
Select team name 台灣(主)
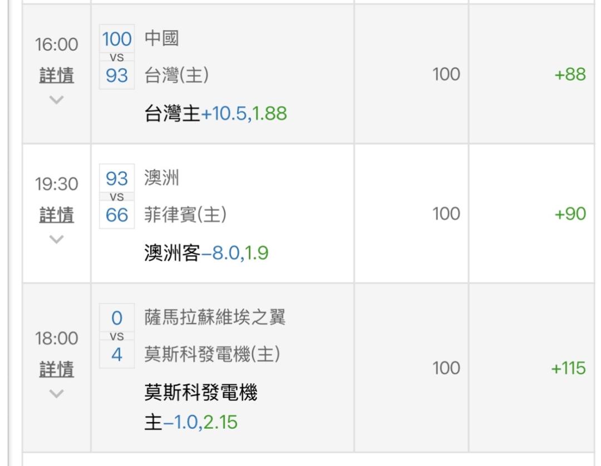[176, 75]
